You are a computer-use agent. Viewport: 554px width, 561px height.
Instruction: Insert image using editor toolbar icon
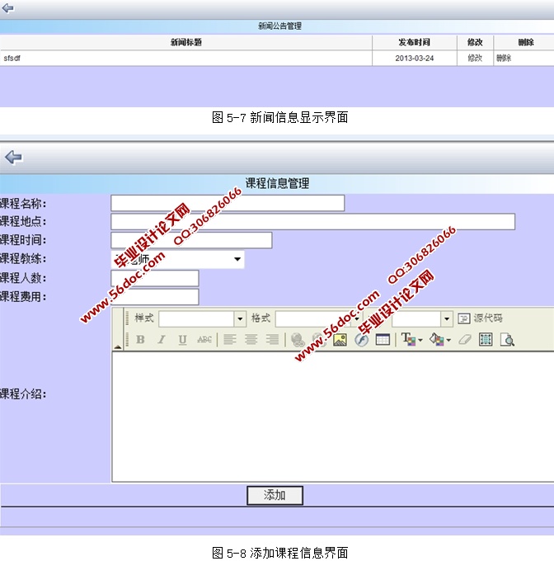point(340,340)
